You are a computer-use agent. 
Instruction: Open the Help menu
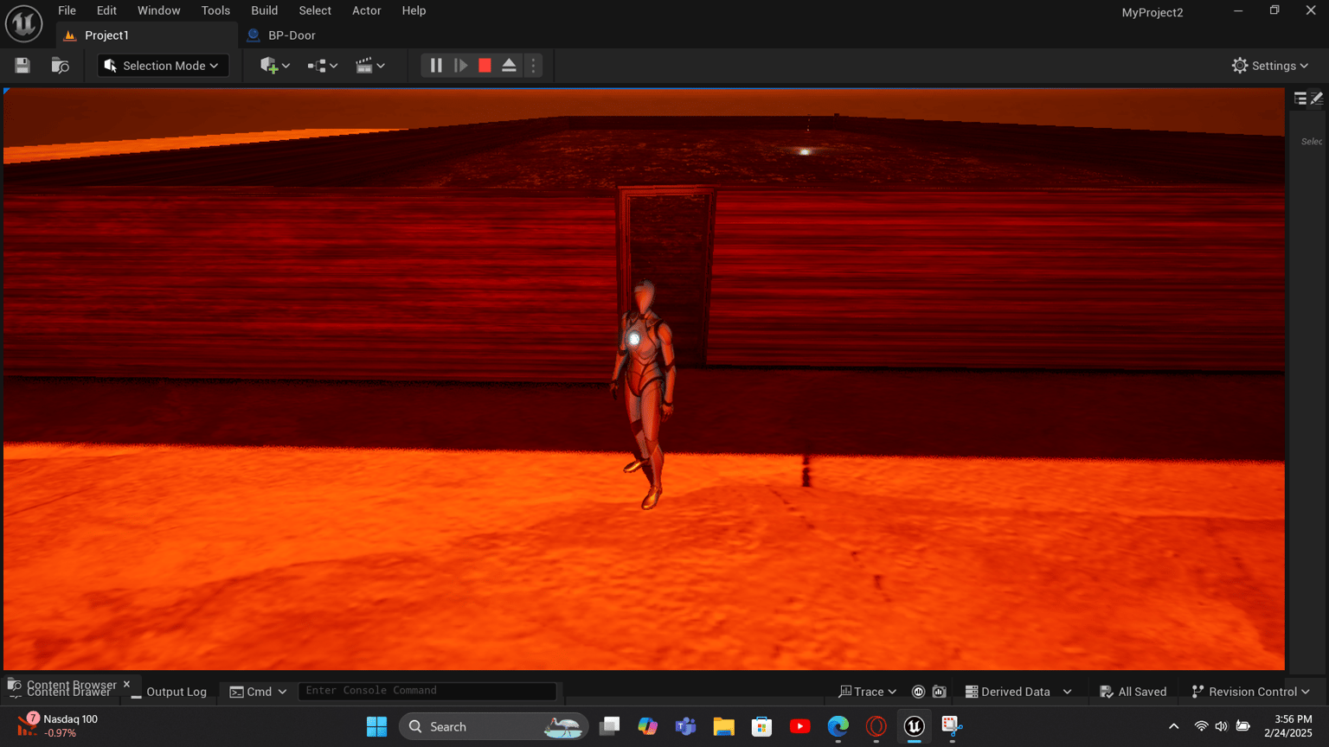pyautogui.click(x=414, y=10)
